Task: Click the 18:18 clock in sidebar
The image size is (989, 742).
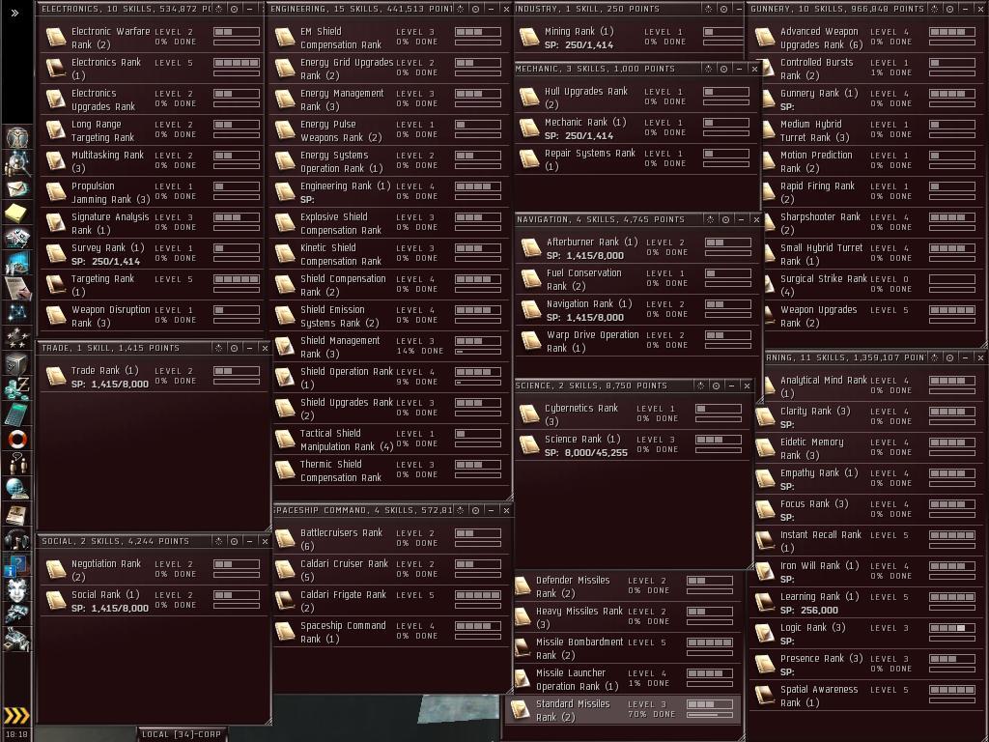Action: point(17,735)
